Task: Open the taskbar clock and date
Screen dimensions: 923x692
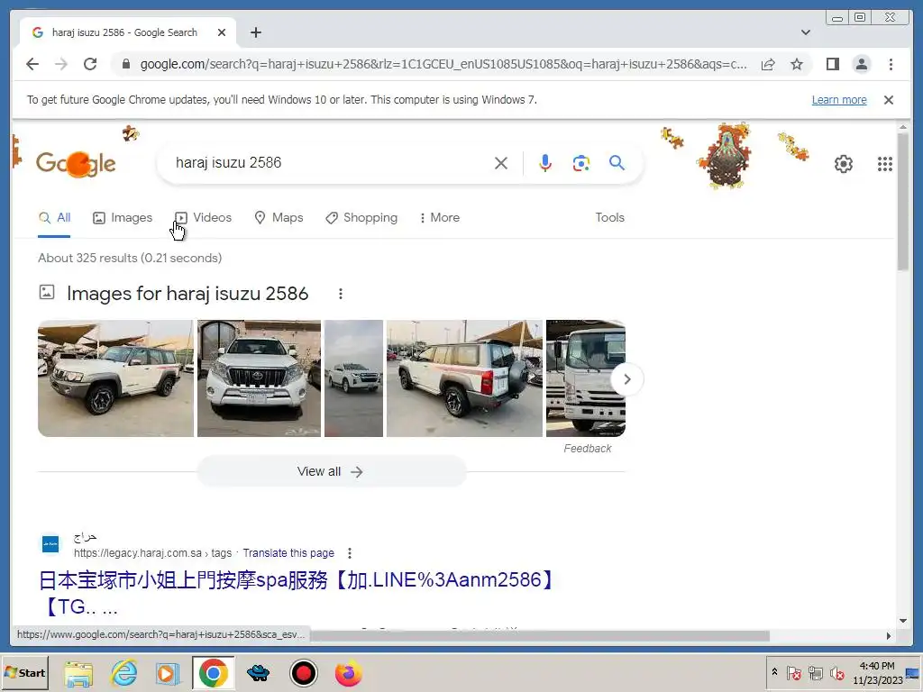Action: click(877, 672)
